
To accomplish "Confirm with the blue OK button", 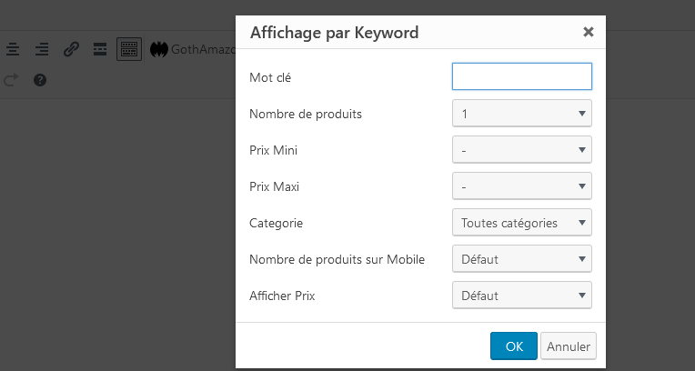I will tap(514, 346).
